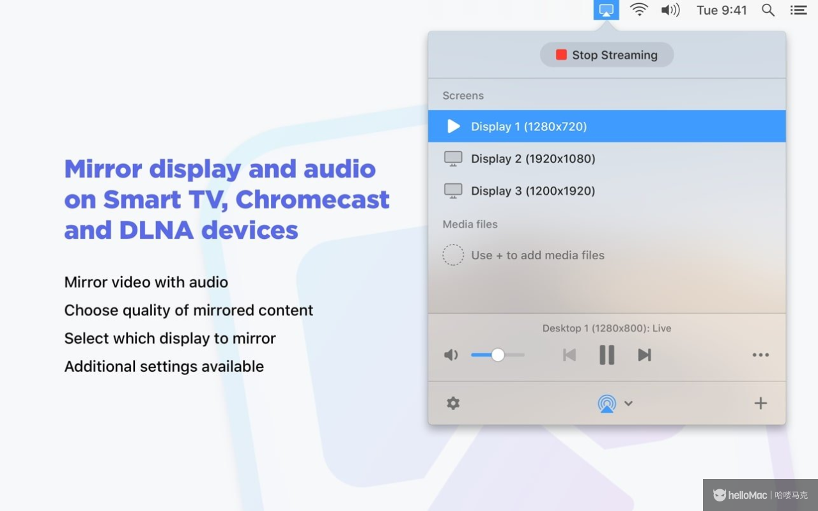Click the Media files section header
The height and width of the screenshot is (511, 818).
click(x=470, y=224)
